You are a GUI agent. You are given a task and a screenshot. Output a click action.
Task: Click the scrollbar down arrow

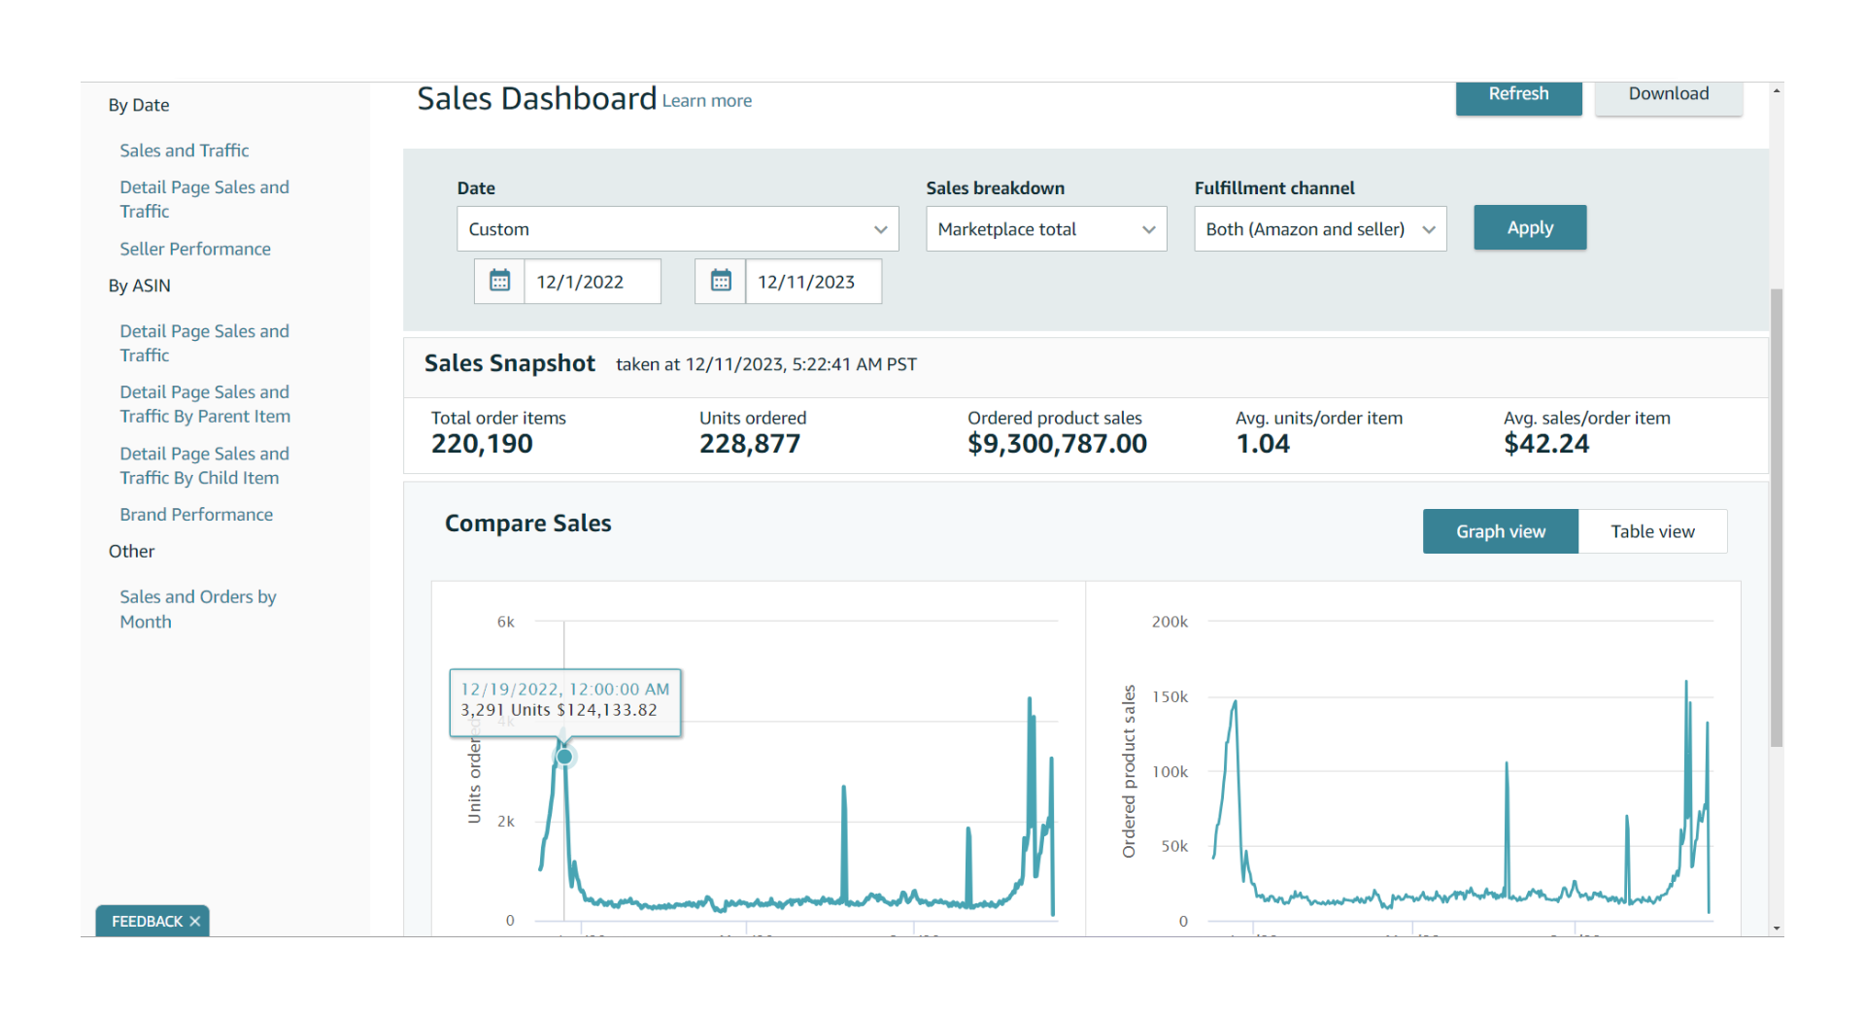click(x=1776, y=930)
